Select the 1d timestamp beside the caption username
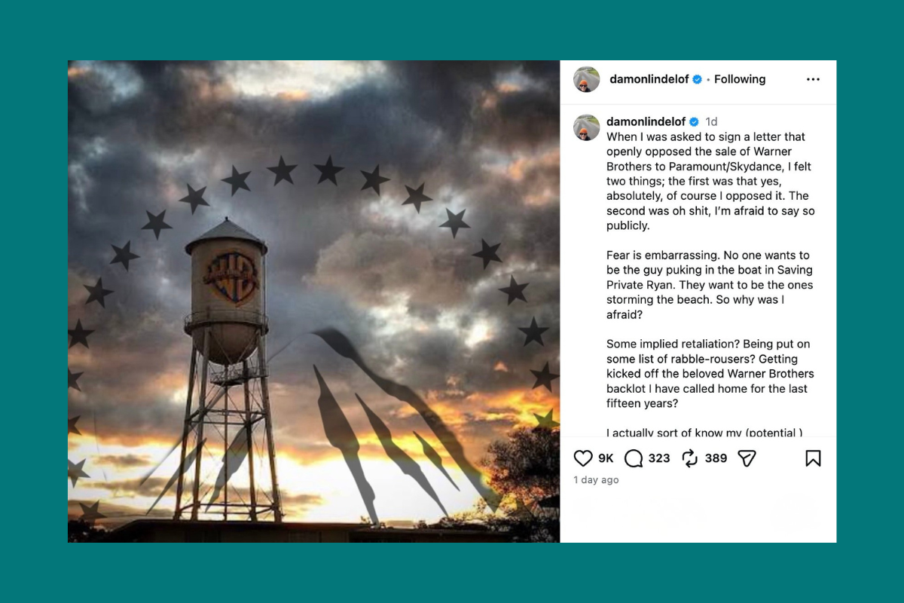The image size is (904, 603). [x=711, y=121]
